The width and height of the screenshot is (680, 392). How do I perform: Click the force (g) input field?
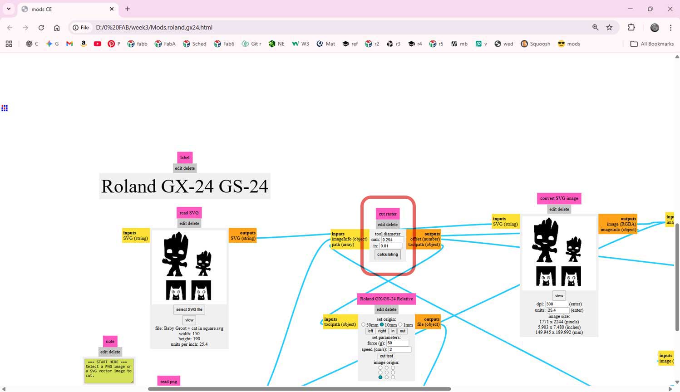pyautogui.click(x=398, y=343)
